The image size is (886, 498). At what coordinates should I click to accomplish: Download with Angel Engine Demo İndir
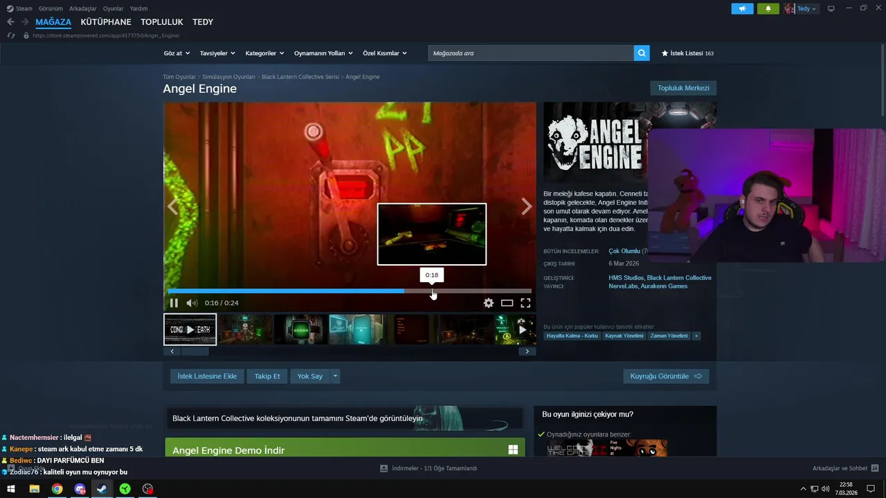coord(345,450)
